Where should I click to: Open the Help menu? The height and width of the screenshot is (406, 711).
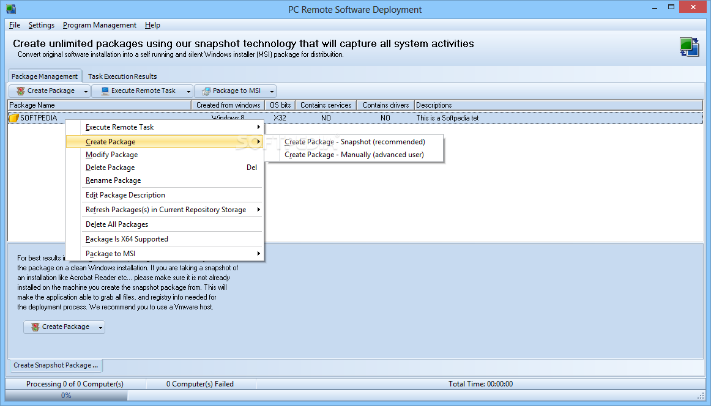(152, 25)
